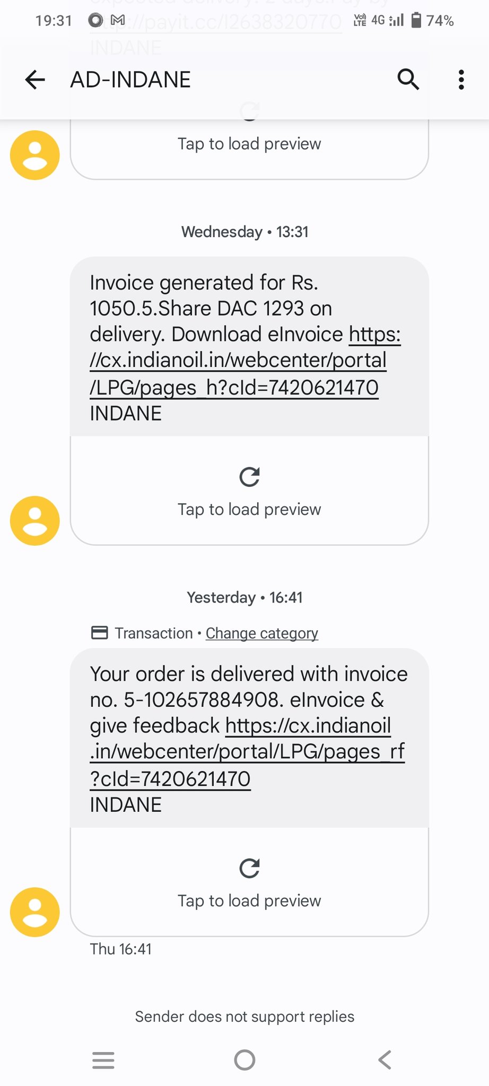Reload preview icon under the delivered order message

point(249,868)
